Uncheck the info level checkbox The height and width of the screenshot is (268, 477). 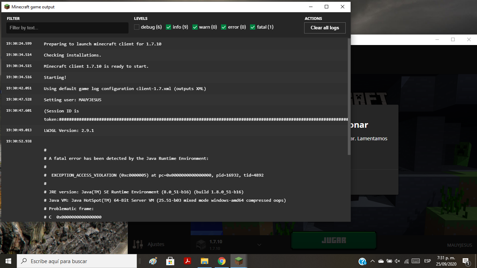tap(168, 27)
